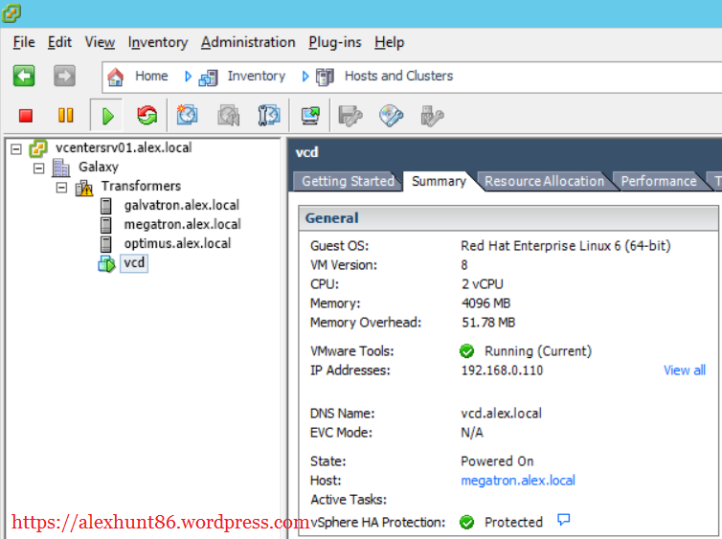Click green HA Protected status check icon
This screenshot has width=722, height=539.
point(467,523)
